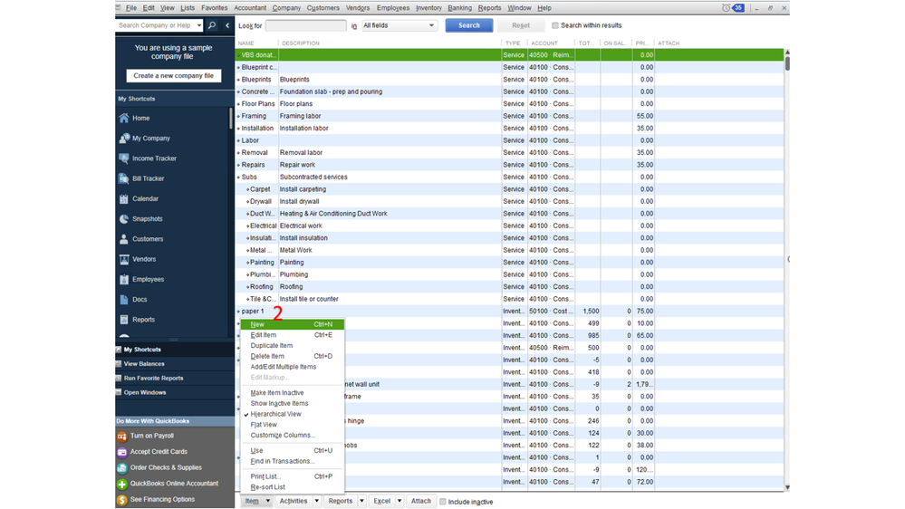Collapse the left sidebar with arrow icon
The height and width of the screenshot is (509, 905).
coord(227,25)
